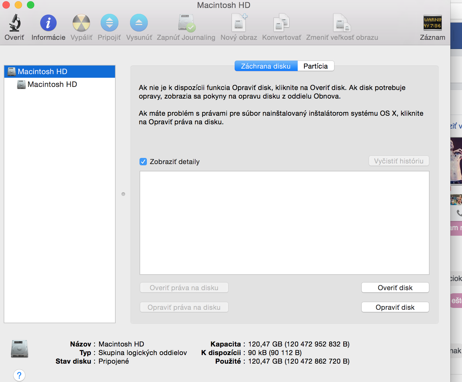
Task: Click the paragraph starting 'Ak máte problém s právami'
Action: coord(281,118)
